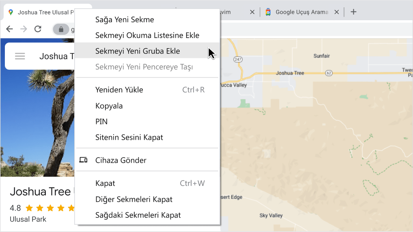413x232 pixels.
Task: Open the Google Maps hamburger menu
Action: (x=20, y=56)
